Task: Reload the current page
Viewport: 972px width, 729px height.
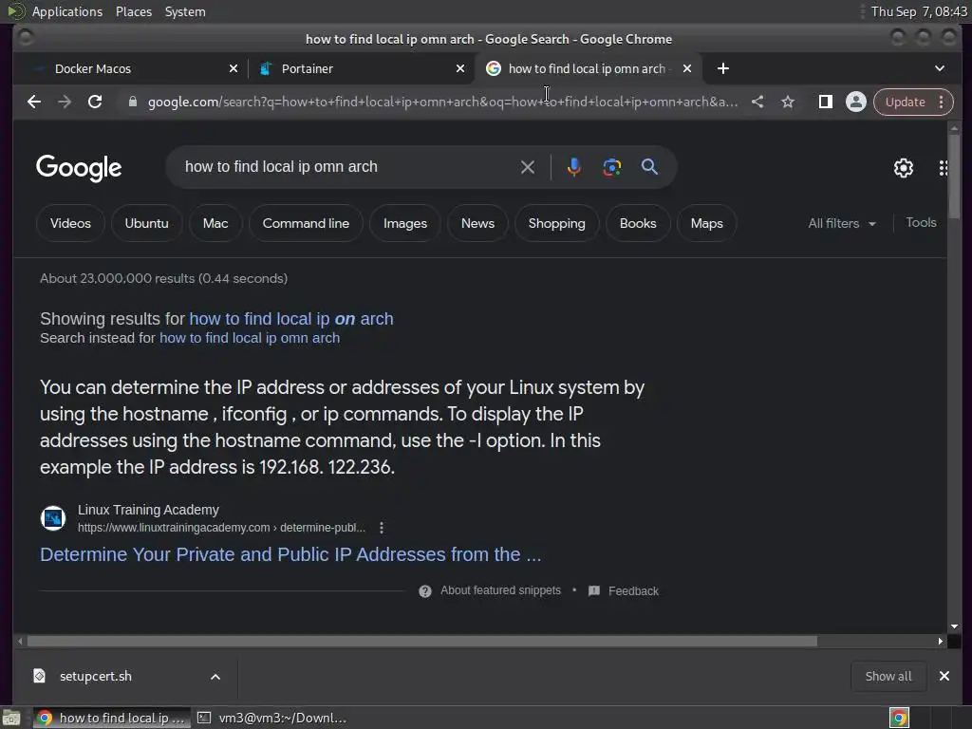Action: (95, 102)
